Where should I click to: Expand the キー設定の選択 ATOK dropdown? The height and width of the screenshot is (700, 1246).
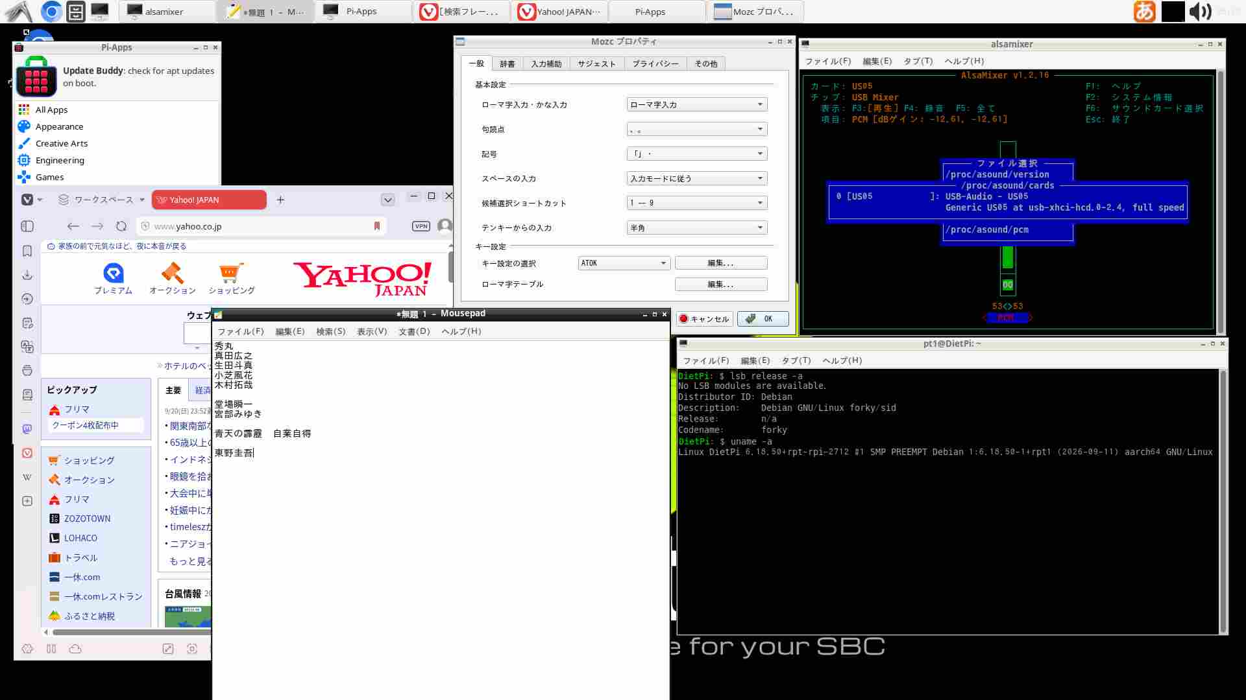point(624,263)
